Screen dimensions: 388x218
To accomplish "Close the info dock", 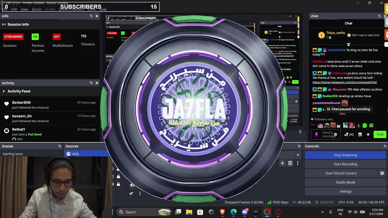I will [97, 16].
